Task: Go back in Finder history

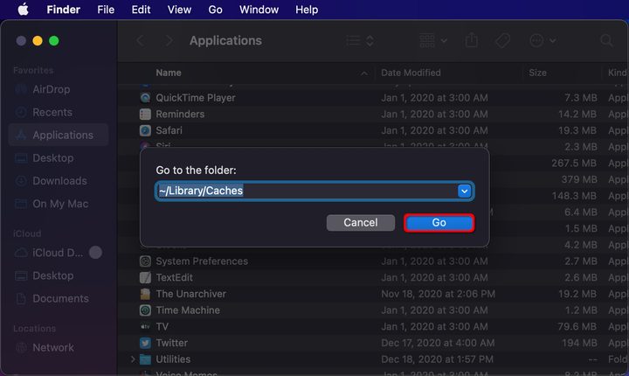Action: tap(140, 40)
